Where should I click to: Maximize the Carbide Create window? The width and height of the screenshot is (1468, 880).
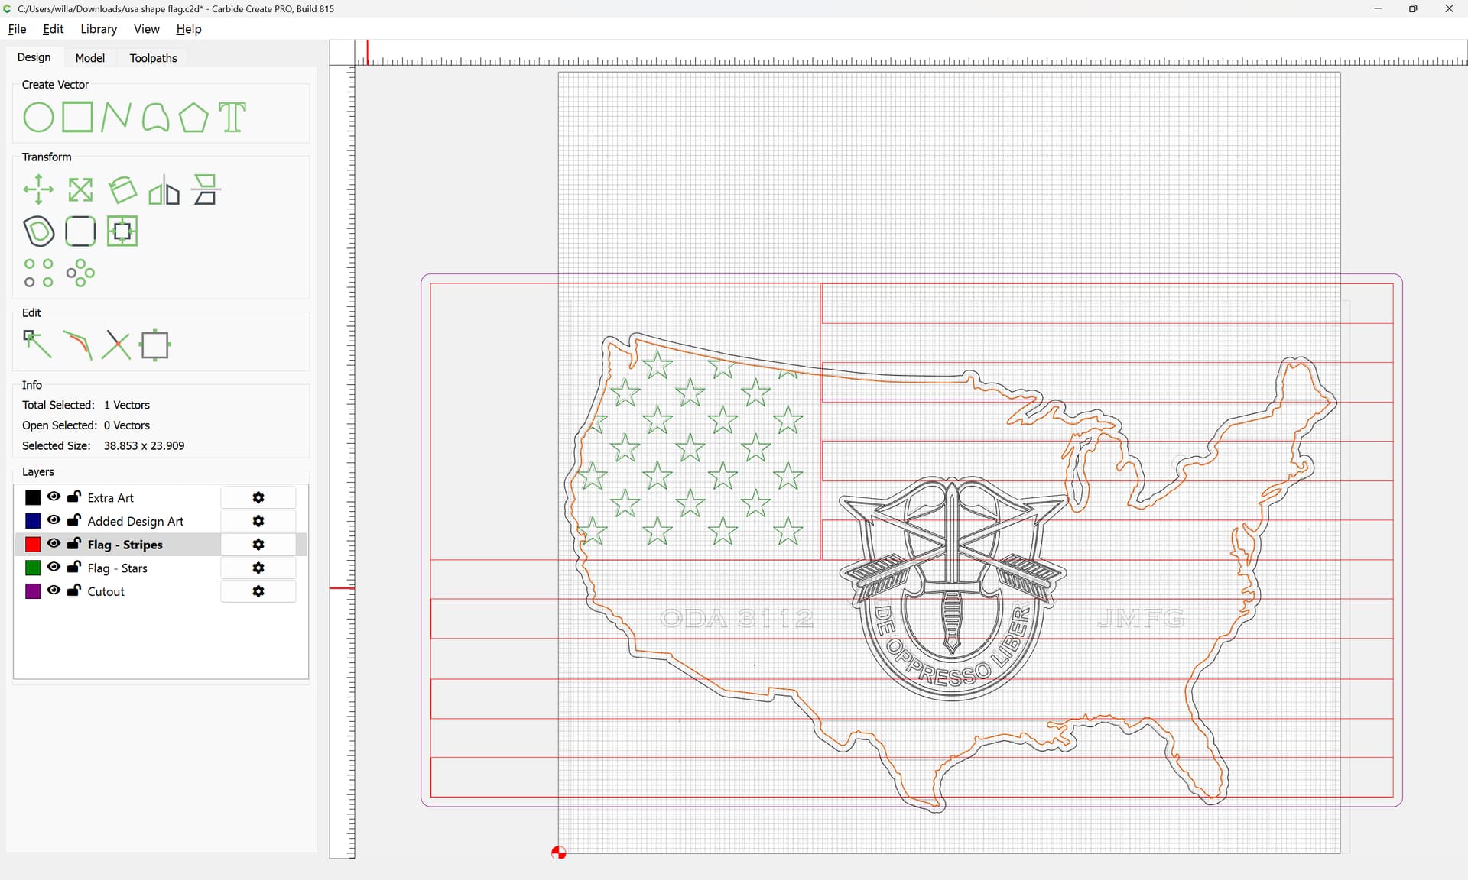1413,8
